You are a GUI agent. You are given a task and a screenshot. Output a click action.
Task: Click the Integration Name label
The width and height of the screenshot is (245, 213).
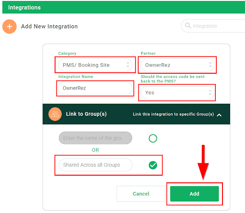76,77
